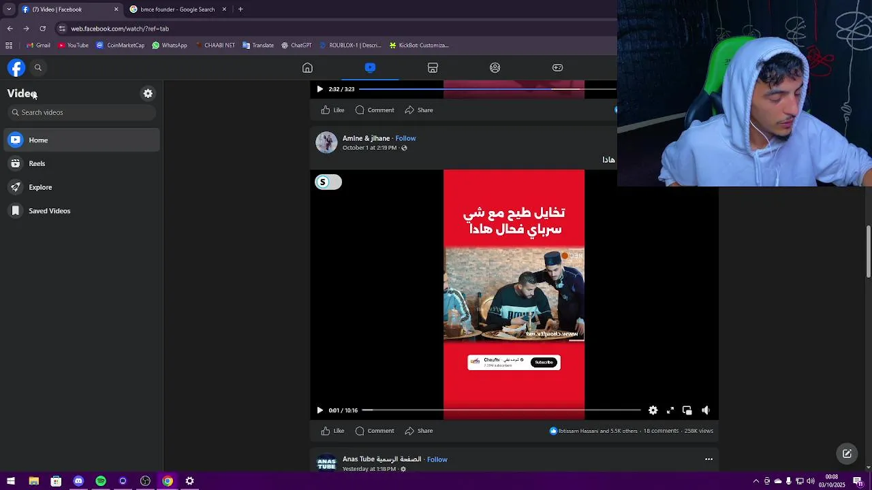872x490 pixels.
Task: Open picture-in-picture mini player icon
Action: (687, 410)
